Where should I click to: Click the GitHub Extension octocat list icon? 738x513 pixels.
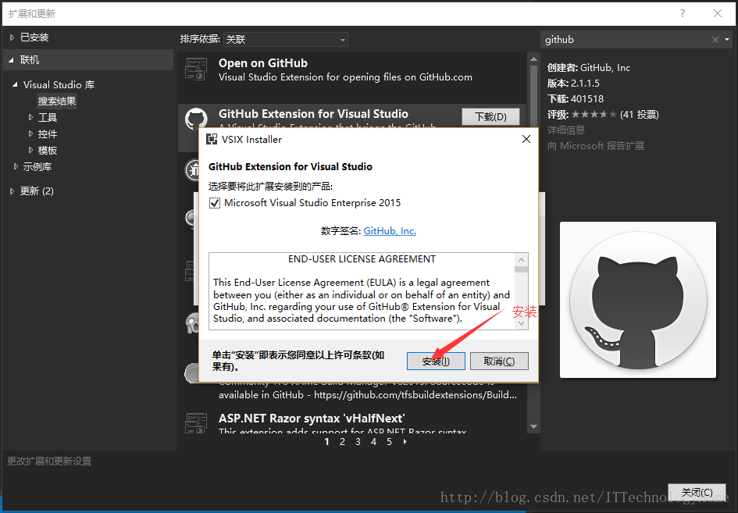coord(196,119)
